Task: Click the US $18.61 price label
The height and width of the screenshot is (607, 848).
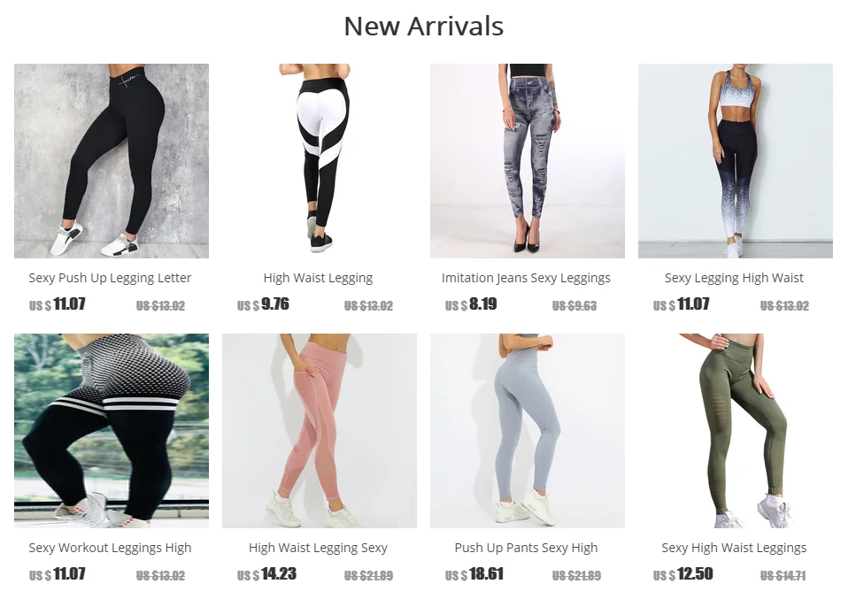Action: [474, 574]
